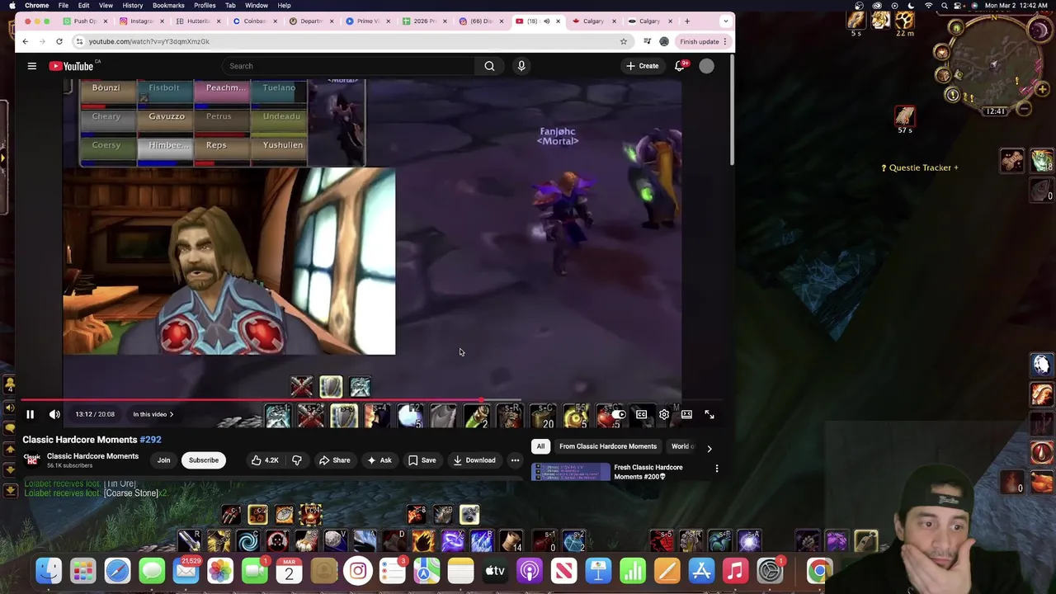Open the player settings gear

click(664, 414)
